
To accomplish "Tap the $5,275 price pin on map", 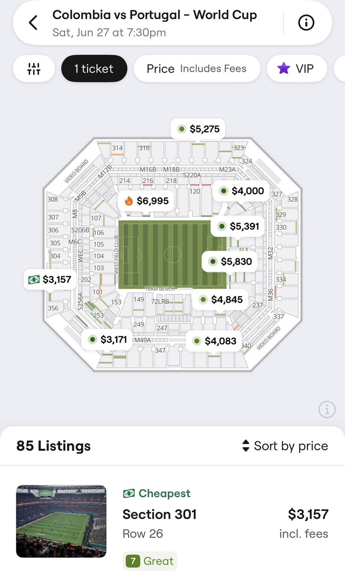I will coord(198,129).
